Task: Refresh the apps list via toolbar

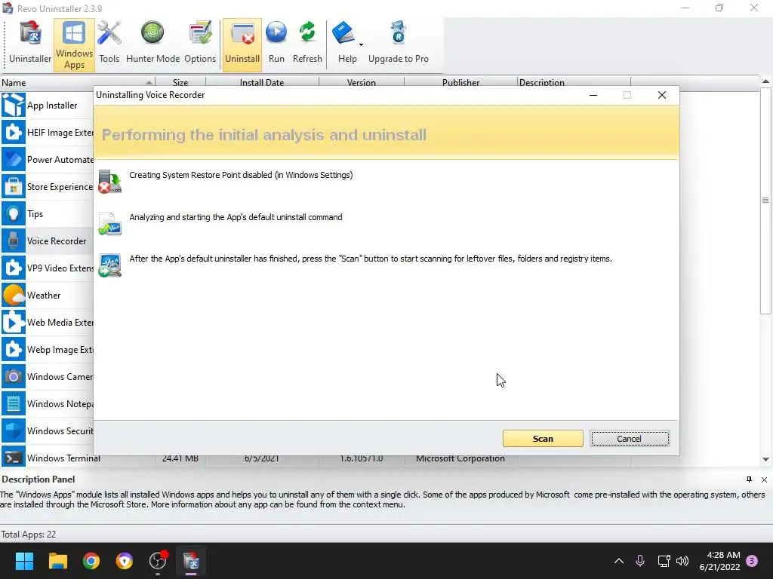Action: 307,43
